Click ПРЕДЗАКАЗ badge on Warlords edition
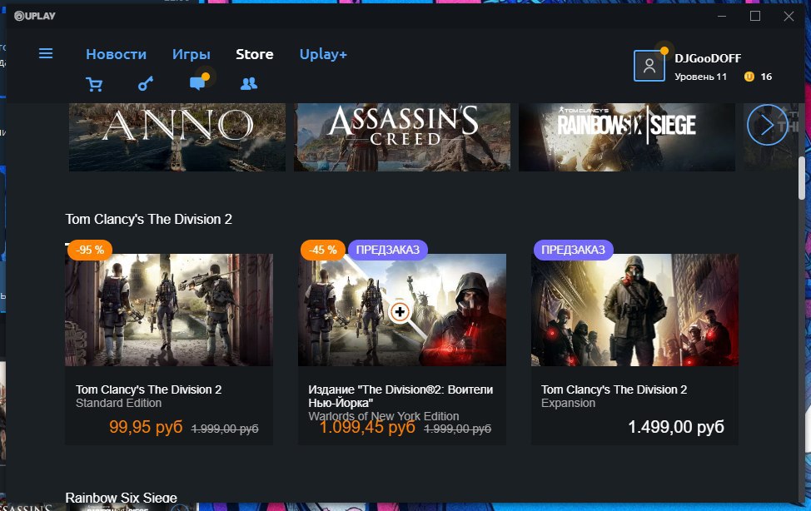This screenshot has height=511, width=811. pos(388,250)
